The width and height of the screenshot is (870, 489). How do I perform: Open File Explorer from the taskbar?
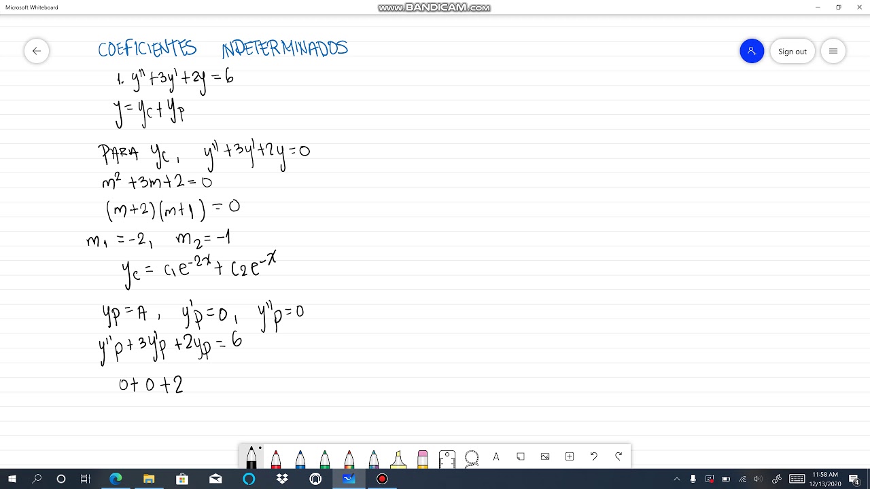coord(149,479)
